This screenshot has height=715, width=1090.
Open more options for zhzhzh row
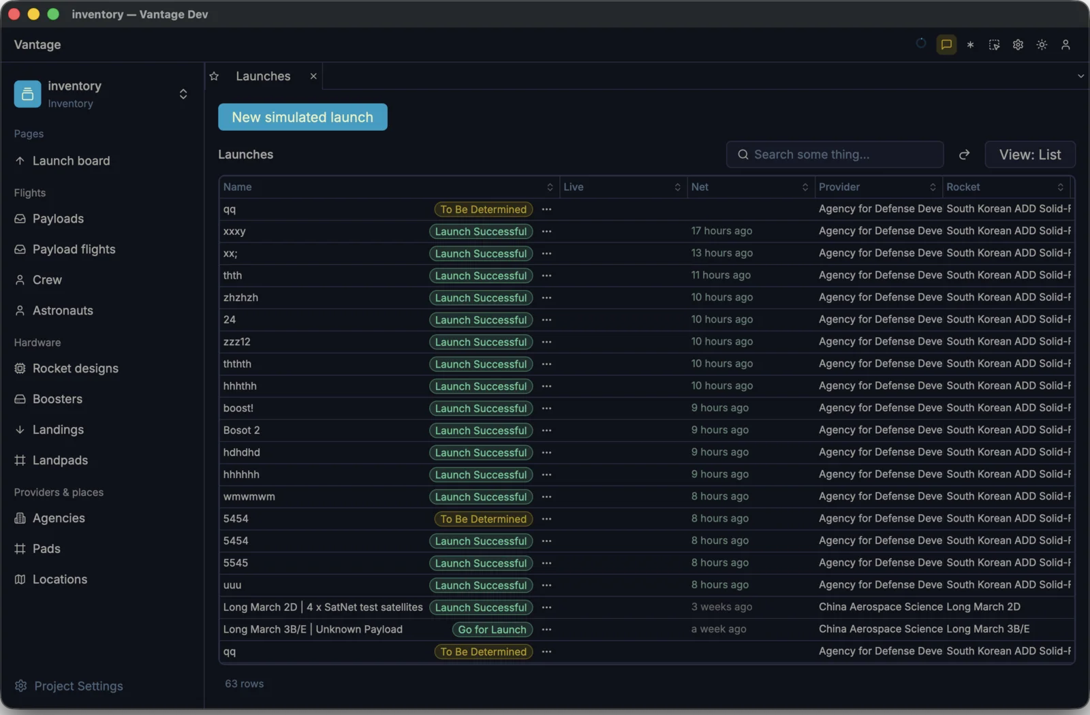tap(546, 298)
